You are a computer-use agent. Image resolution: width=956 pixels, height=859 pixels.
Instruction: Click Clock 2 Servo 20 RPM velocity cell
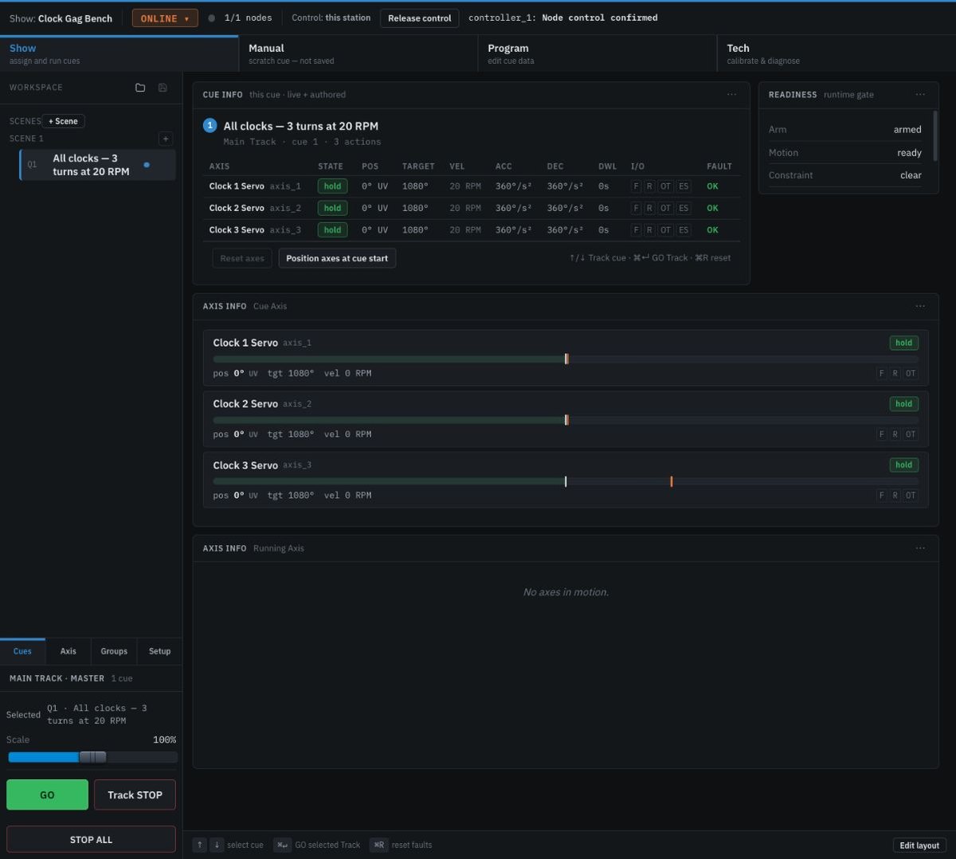coord(465,208)
